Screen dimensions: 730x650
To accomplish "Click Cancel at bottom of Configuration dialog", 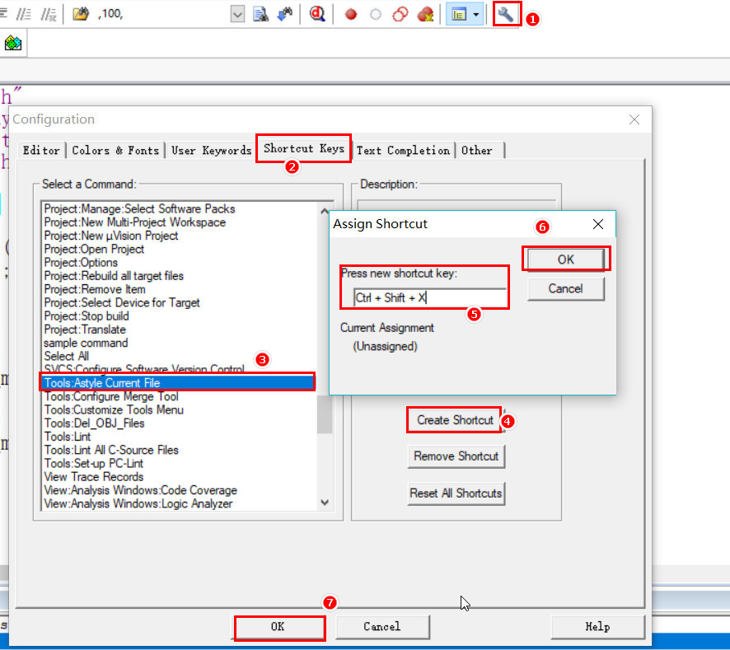I will coord(382,627).
